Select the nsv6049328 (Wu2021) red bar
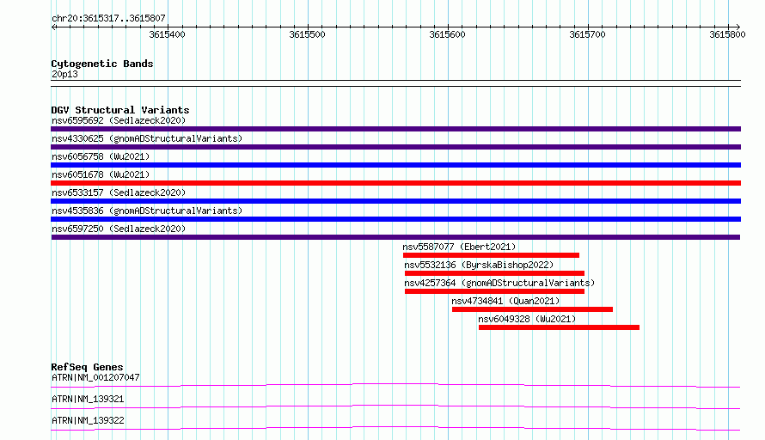The image size is (765, 440). 559,327
